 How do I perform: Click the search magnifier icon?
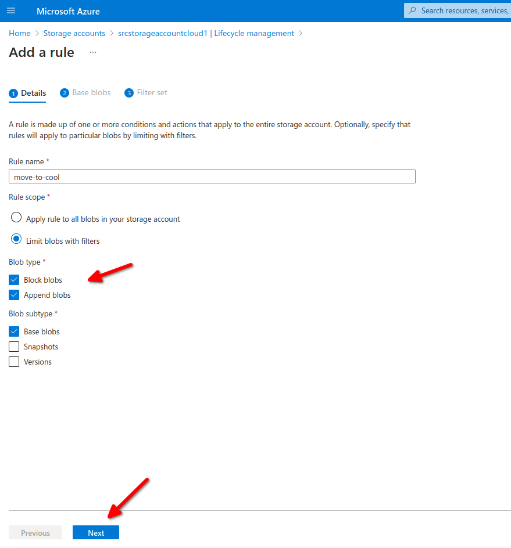point(413,10)
